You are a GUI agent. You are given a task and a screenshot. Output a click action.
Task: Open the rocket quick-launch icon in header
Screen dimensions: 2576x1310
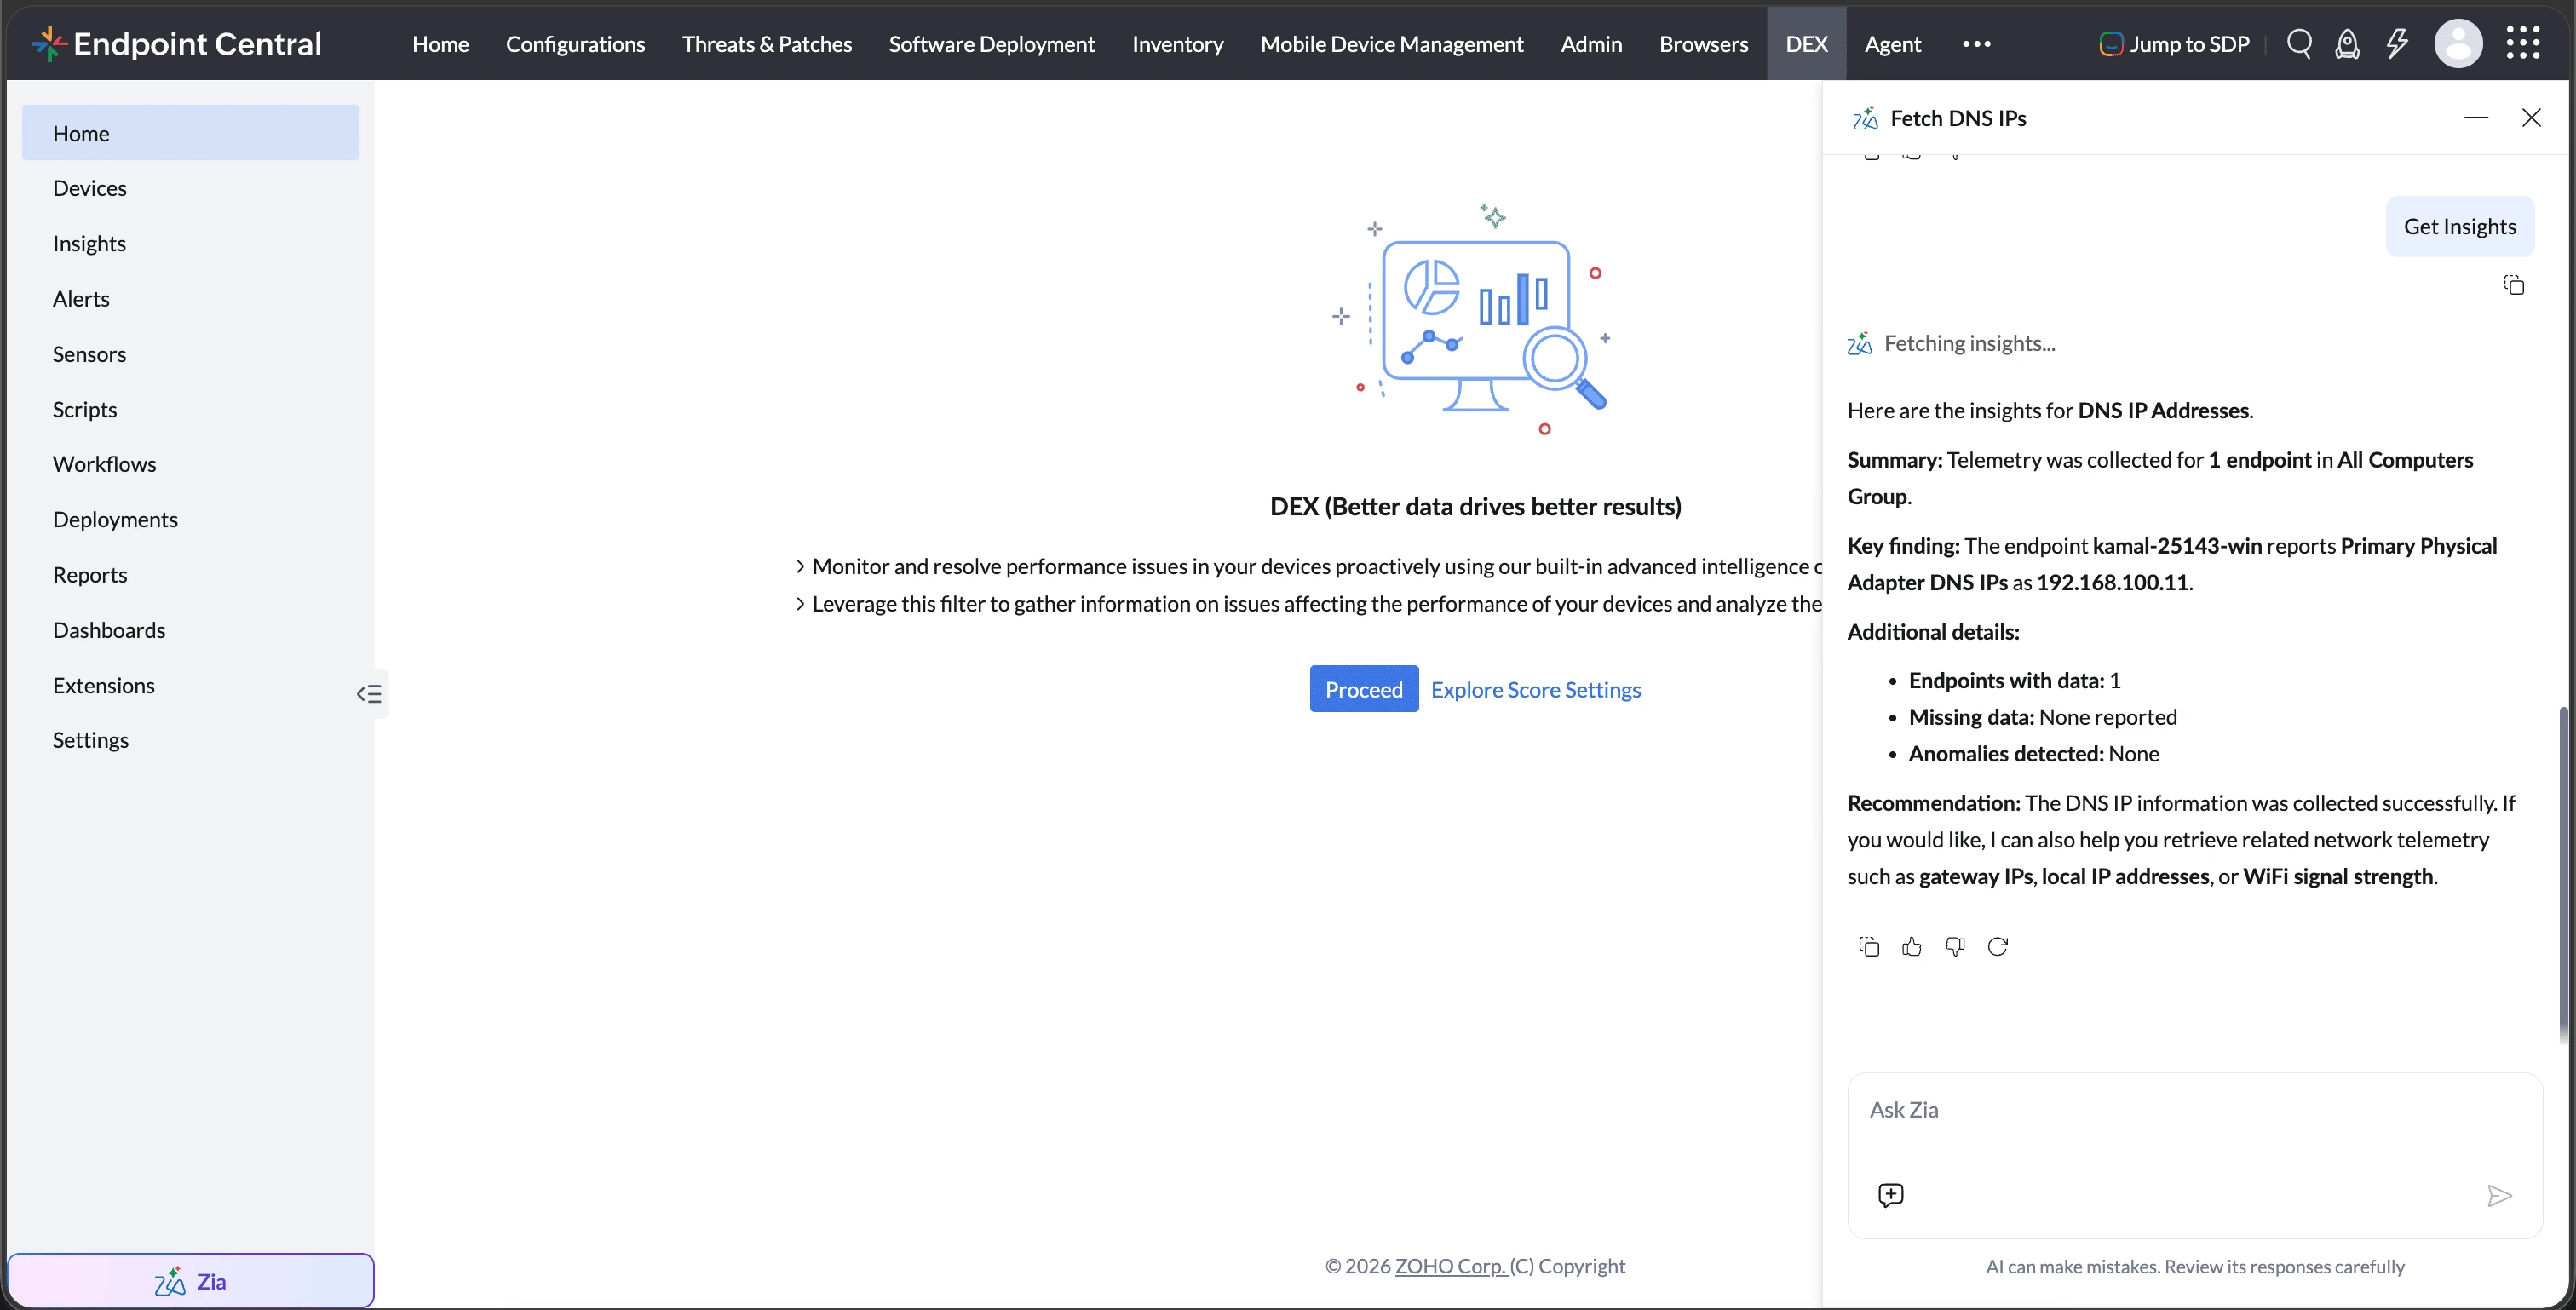[2347, 44]
